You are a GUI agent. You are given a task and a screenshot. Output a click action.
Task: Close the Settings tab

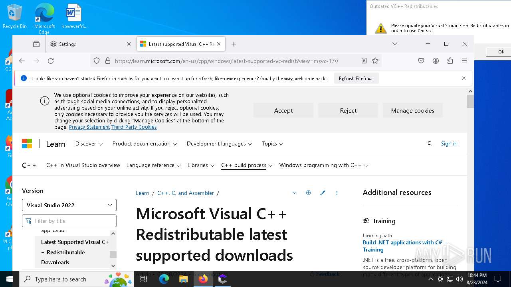click(x=129, y=44)
